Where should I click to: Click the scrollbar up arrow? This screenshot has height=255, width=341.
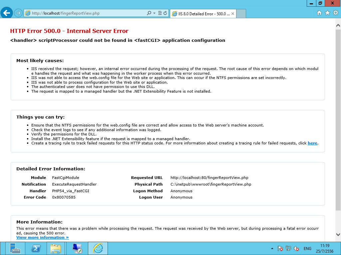[x=338, y=25]
